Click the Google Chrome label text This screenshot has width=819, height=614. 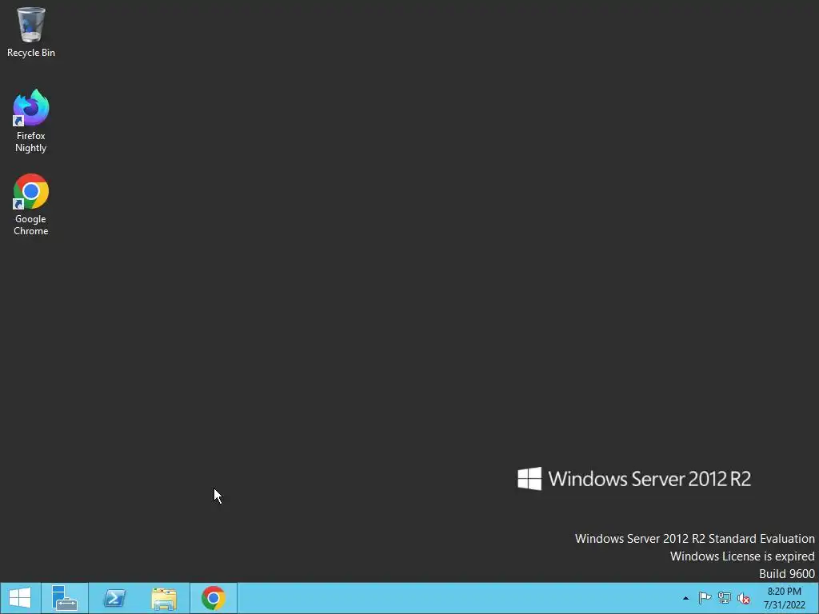pos(31,225)
